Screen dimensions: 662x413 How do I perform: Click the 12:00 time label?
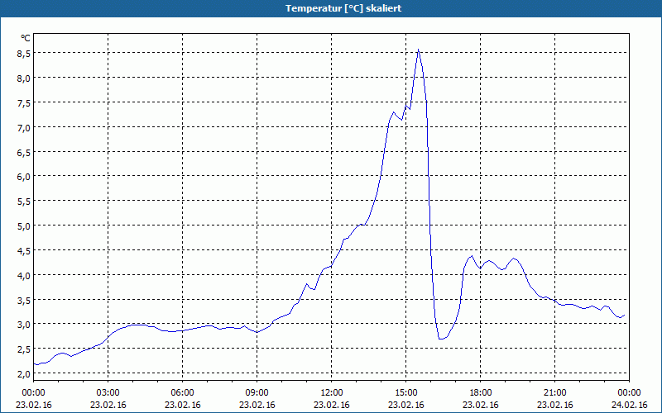pos(332,392)
